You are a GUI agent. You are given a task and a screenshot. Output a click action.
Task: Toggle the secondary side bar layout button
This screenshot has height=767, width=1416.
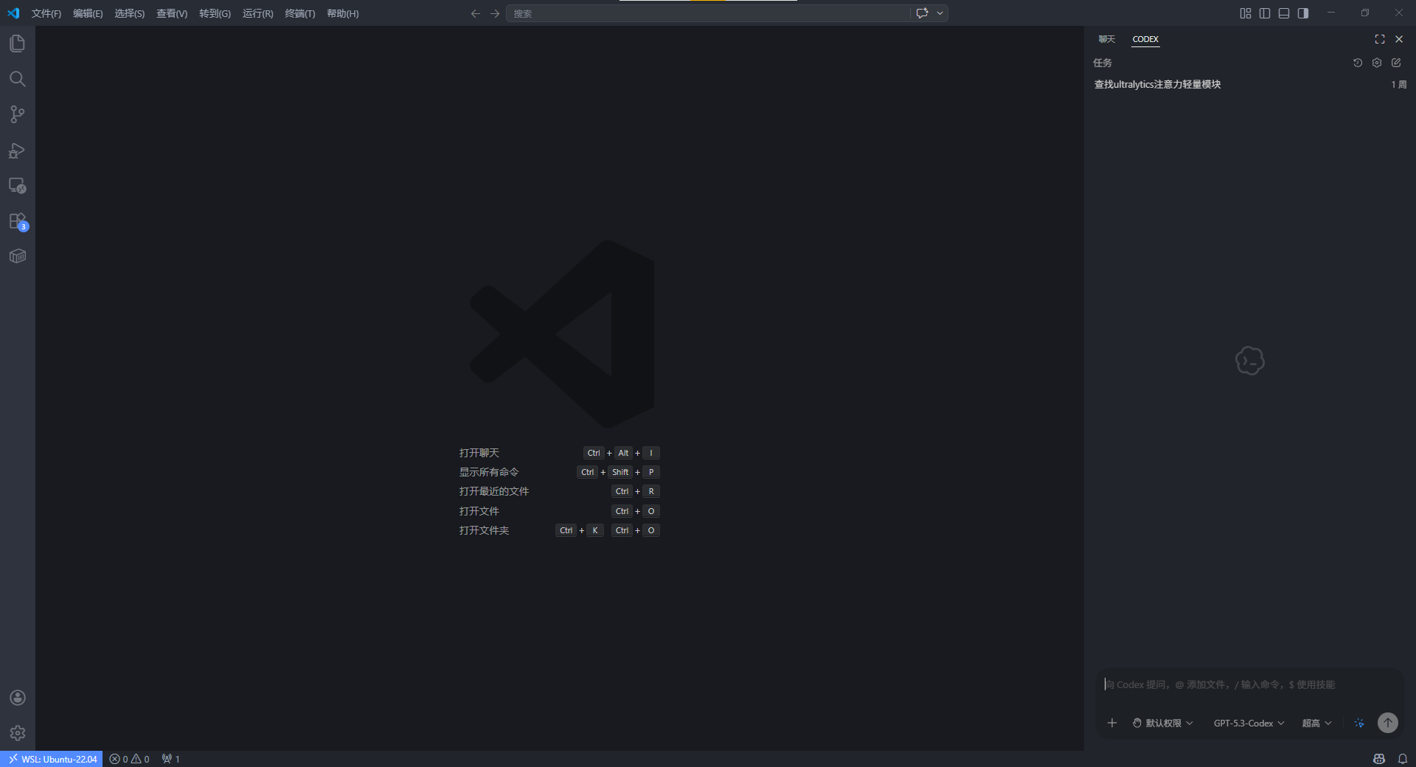point(1302,13)
